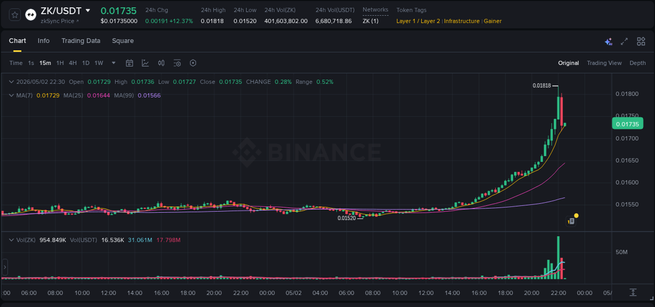Open the candlestick chart style icon
The image size is (655, 307).
161,63
